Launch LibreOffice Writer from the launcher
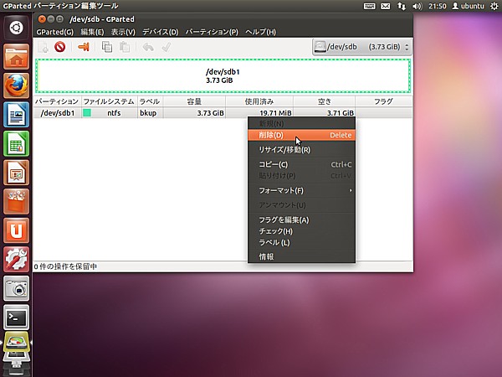The image size is (502, 377). 16,115
